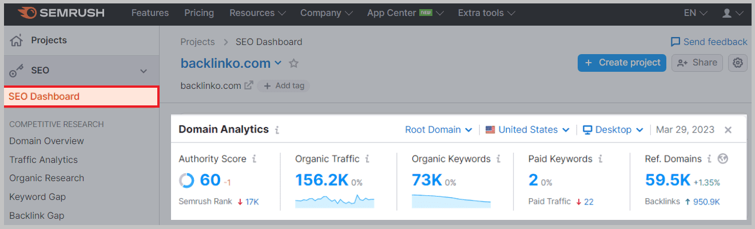This screenshot has width=755, height=229.
Task: Click the Authority Score info icon
Action: click(254, 160)
